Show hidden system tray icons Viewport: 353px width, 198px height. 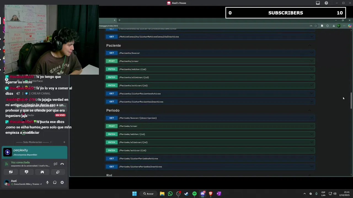[x=304, y=194]
